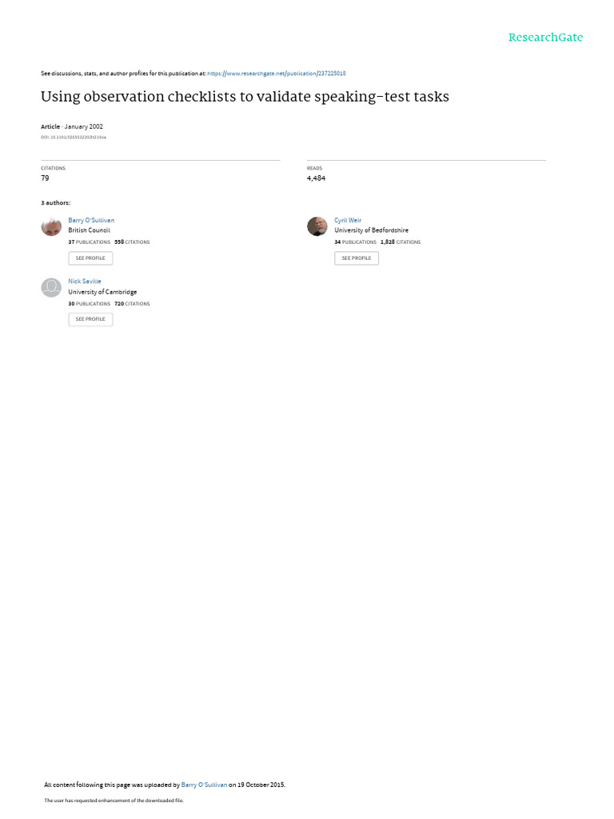The image size is (614, 819).
Task: Click Cyril Weir's profile photo
Action: point(317,226)
